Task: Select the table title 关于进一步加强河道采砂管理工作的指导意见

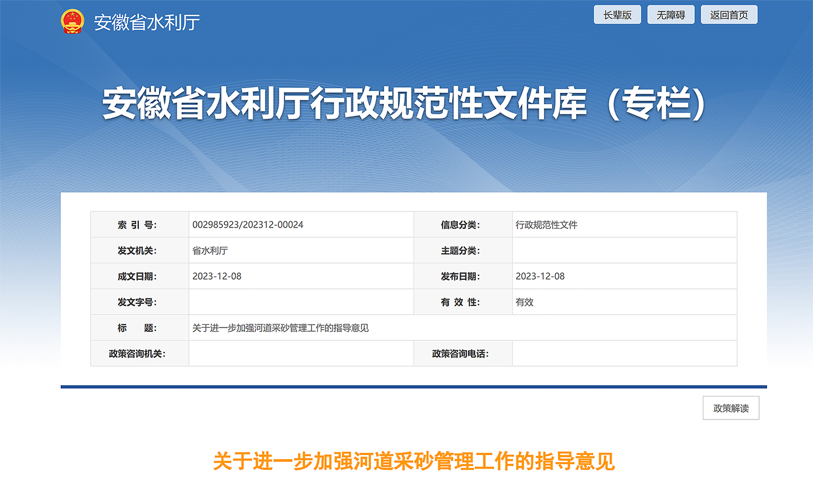Action: [281, 328]
